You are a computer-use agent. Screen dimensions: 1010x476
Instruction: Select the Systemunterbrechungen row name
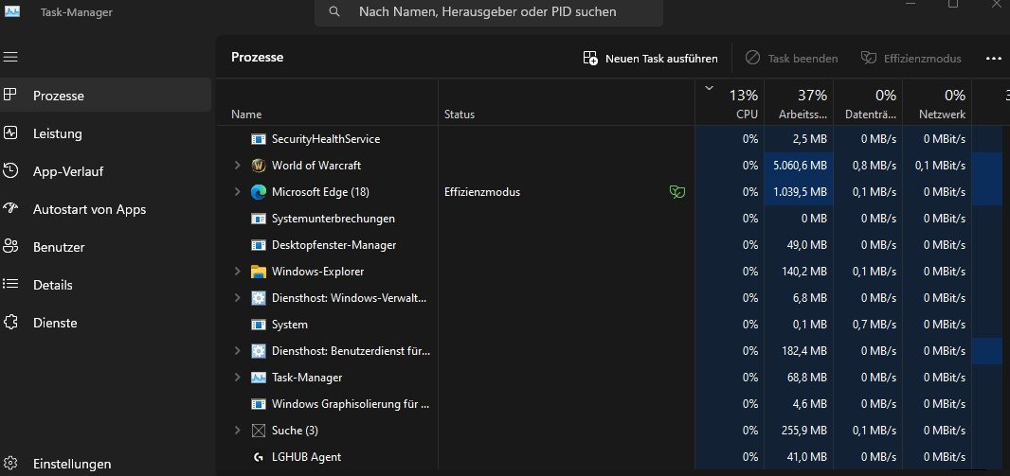pos(333,219)
